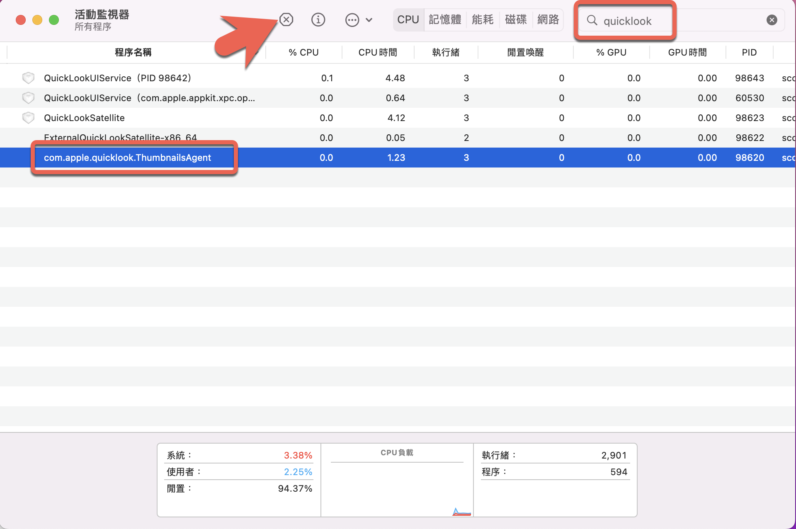This screenshot has height=529, width=796.
Task: Clear the quicklook search field
Action: click(772, 20)
